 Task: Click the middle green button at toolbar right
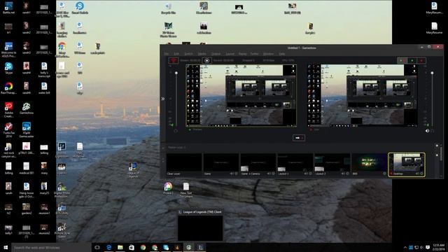tap(412, 60)
